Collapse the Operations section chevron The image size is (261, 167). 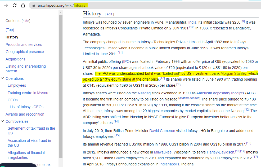pos(2,78)
